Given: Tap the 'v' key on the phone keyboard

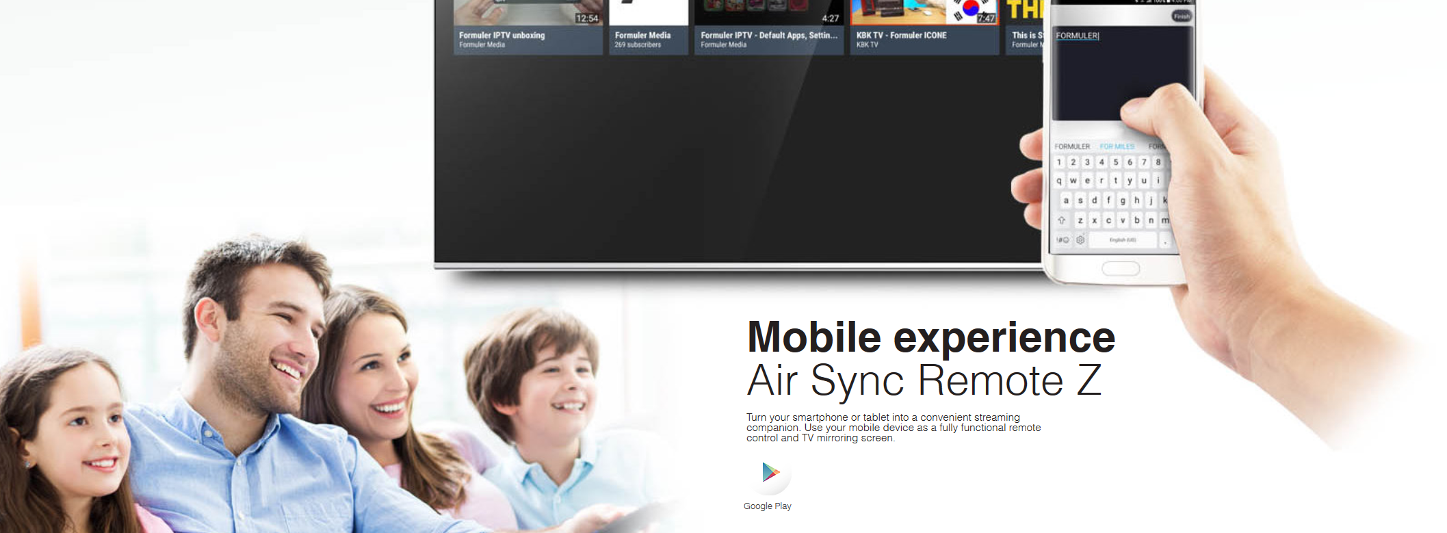Looking at the screenshot, I should click(1123, 220).
